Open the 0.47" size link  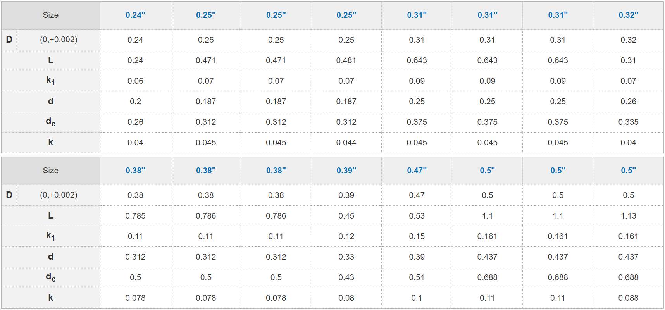click(x=417, y=170)
